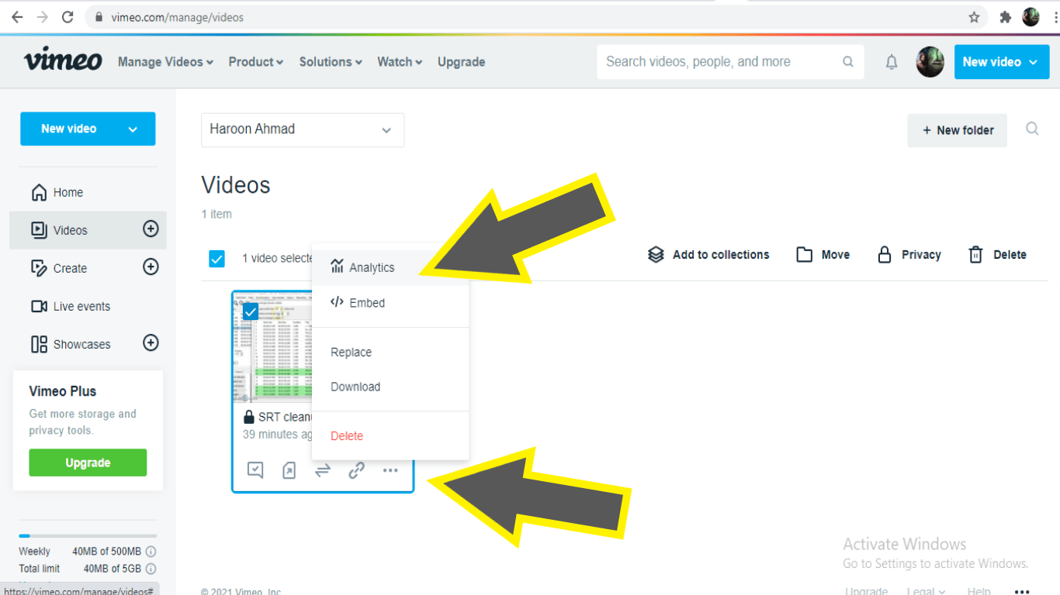The width and height of the screenshot is (1060, 595).
Task: Reload the browser page
Action: (x=68, y=17)
